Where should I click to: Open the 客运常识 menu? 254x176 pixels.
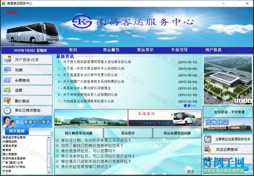[x=145, y=50]
